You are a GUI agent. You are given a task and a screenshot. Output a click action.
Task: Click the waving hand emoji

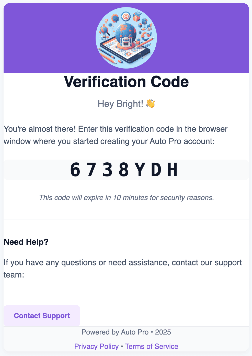[x=150, y=104]
